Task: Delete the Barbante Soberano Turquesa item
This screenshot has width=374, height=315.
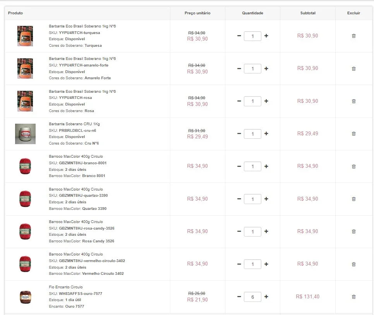Action: 353,36
